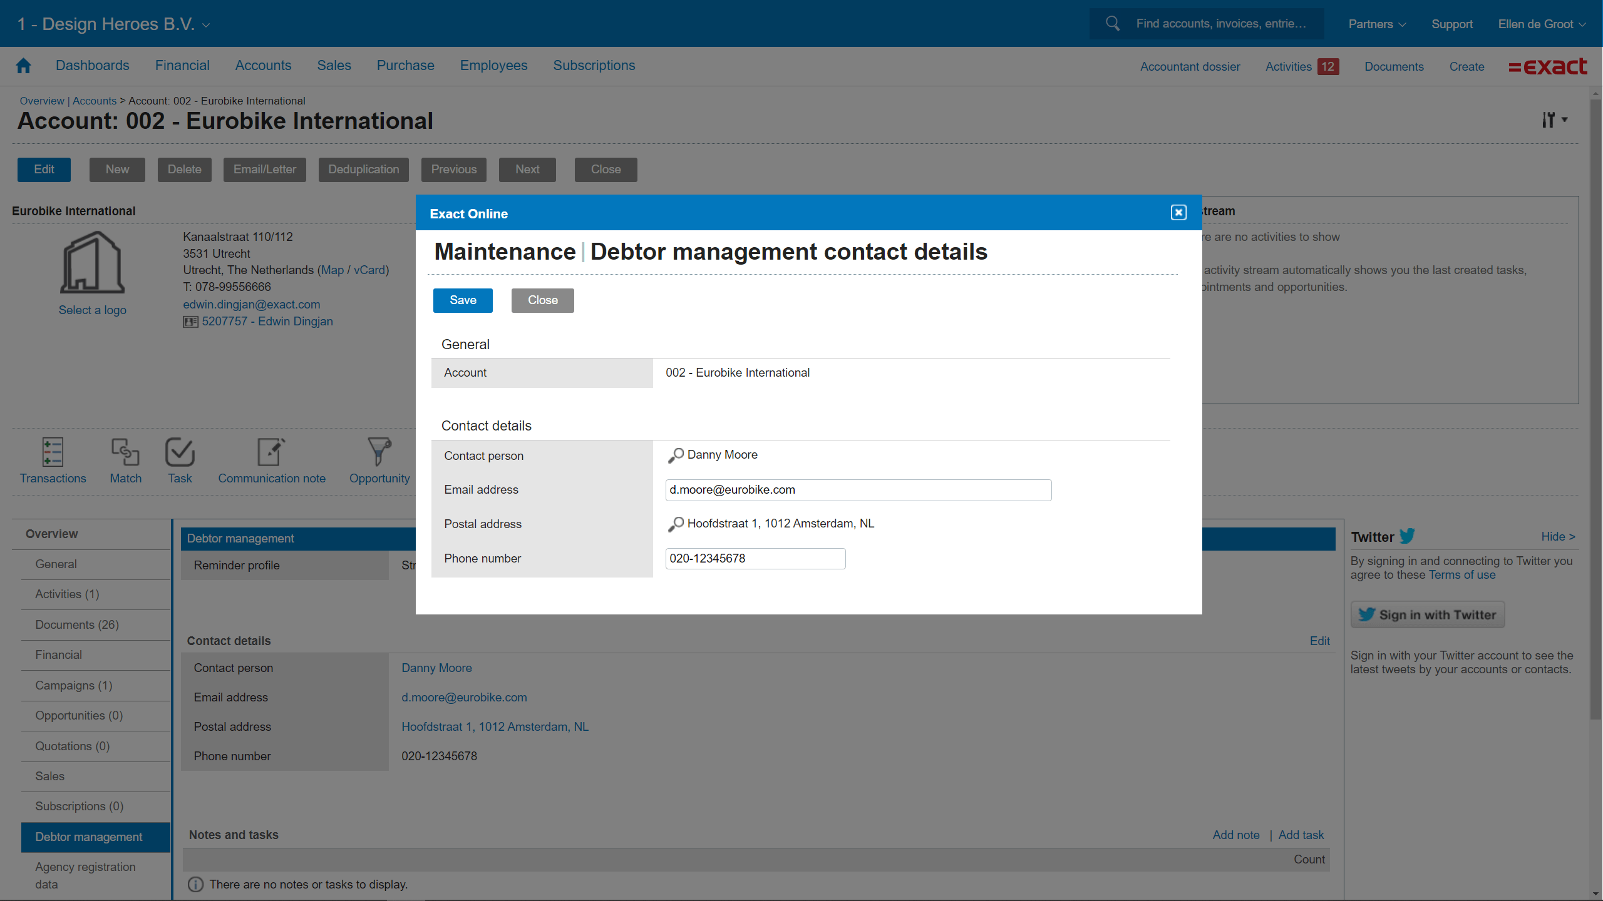Close the Exact Online dialog

coord(1178,213)
